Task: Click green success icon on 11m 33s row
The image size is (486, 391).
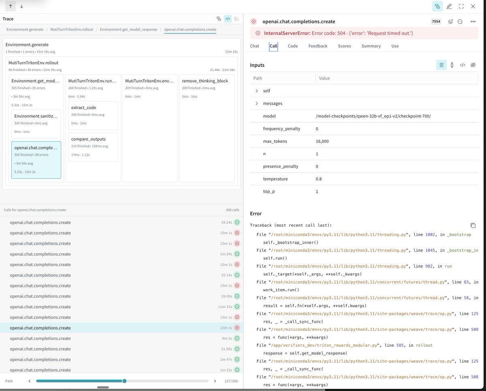Action: point(237,307)
